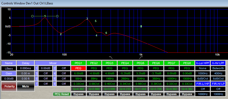The width and height of the screenshot is (228, 99).
Task: Grab the right bandwidth handle of node 1
Action: (57, 16)
